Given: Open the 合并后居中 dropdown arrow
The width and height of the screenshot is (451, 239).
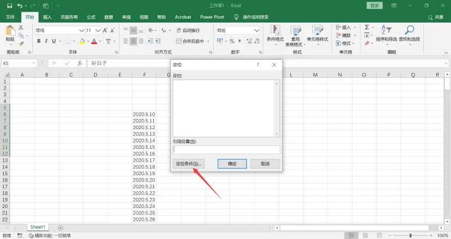Looking at the screenshot, I should [208, 41].
